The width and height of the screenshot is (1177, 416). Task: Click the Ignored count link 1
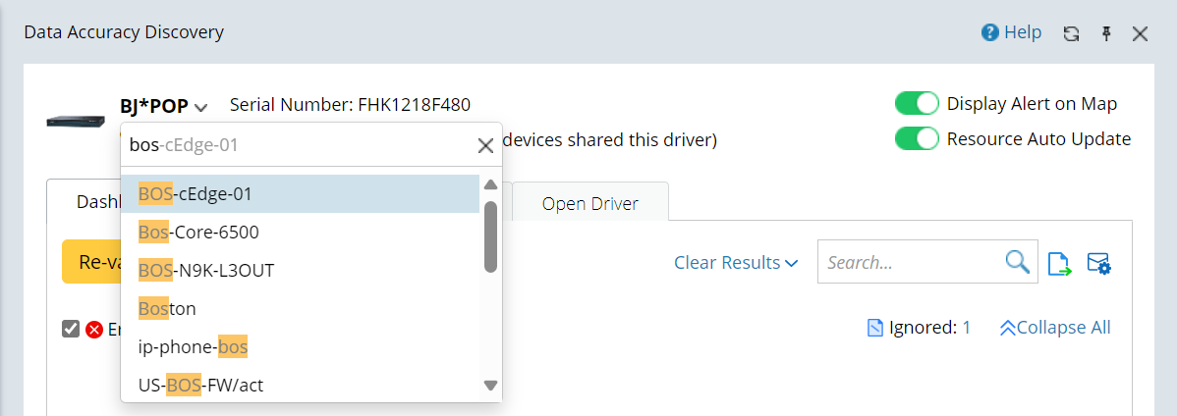[966, 328]
